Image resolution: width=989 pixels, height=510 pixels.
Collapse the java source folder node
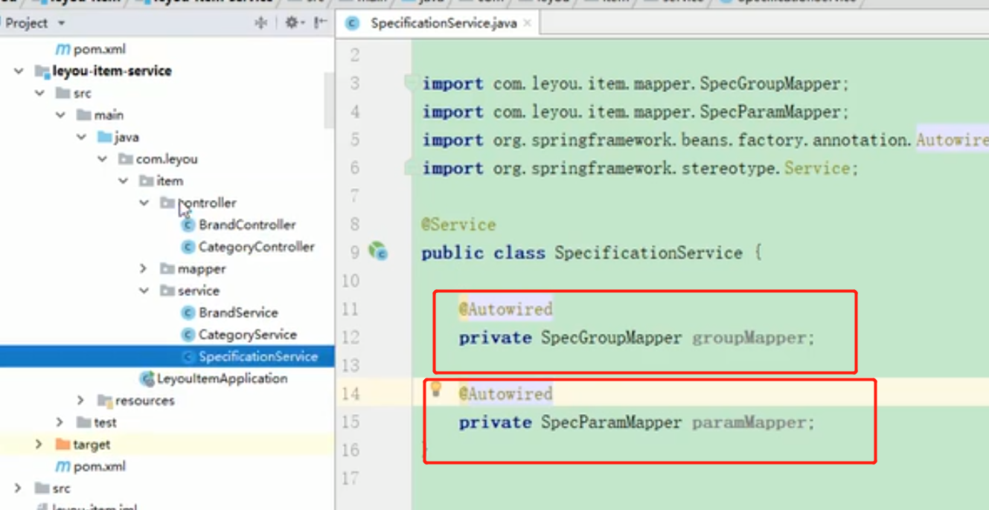81,137
